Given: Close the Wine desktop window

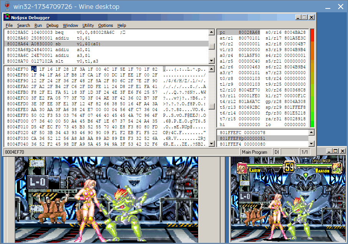Looking at the screenshot, I should (341, 7).
